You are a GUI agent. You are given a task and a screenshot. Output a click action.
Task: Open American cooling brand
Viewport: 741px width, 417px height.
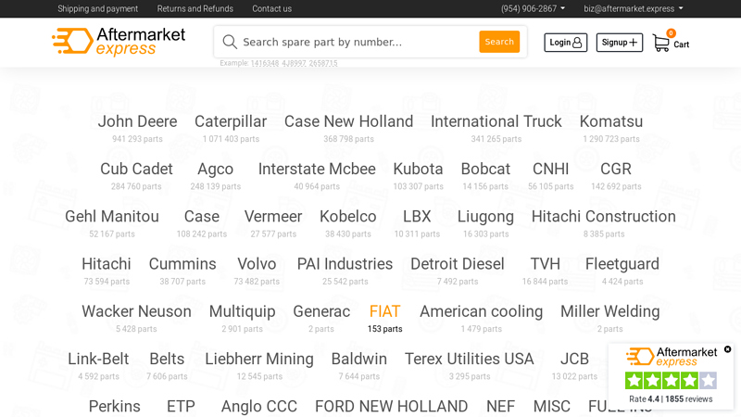coord(481,311)
